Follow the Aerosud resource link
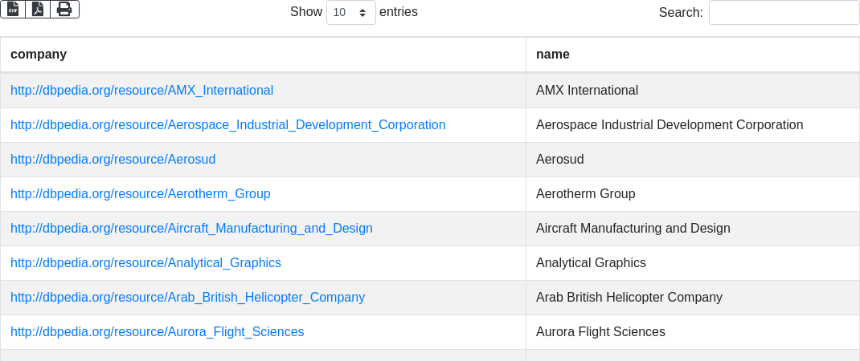Image resolution: width=860 pixels, height=361 pixels. tap(113, 160)
